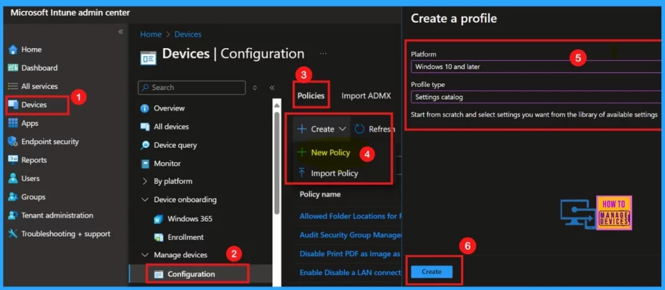Click the Import Policy upload arrow icon

[x=302, y=173]
